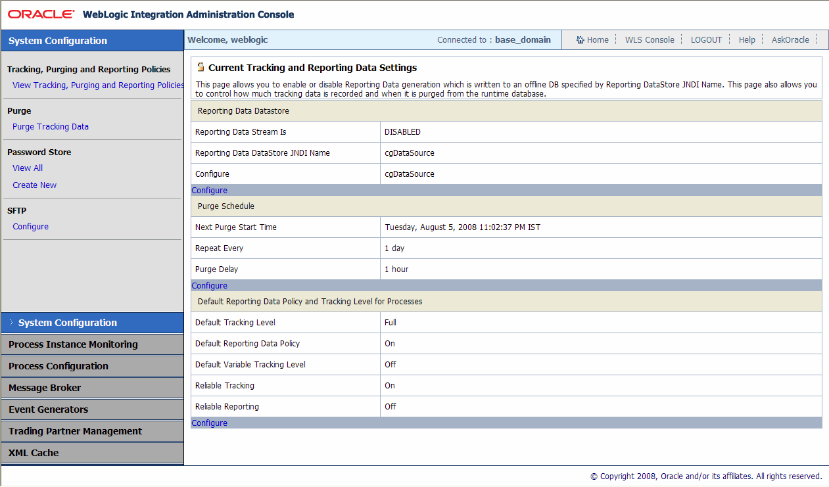
Task: Create New password store entry
Action: 34,185
